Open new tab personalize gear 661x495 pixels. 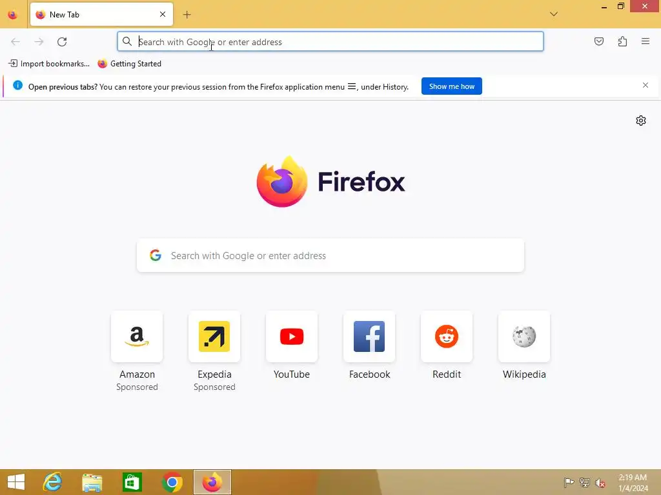(x=641, y=121)
